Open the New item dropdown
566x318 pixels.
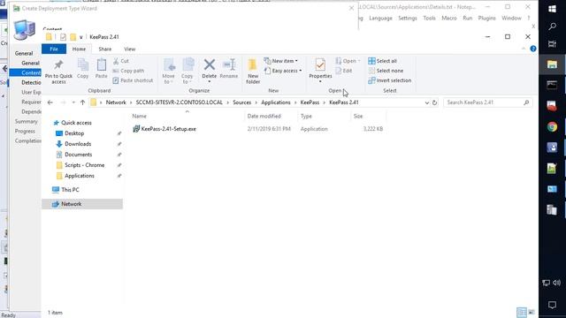pos(281,61)
